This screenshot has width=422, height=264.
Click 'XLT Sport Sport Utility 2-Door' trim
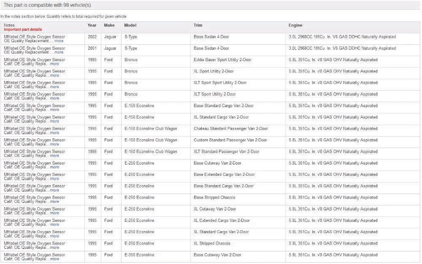(x=220, y=83)
